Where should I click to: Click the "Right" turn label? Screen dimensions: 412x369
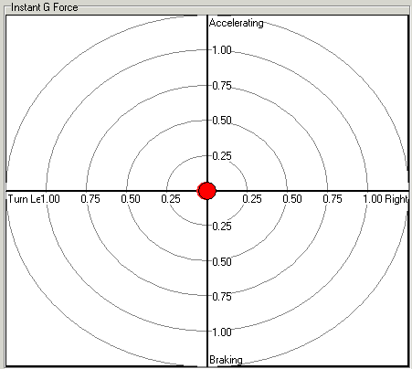click(x=396, y=199)
